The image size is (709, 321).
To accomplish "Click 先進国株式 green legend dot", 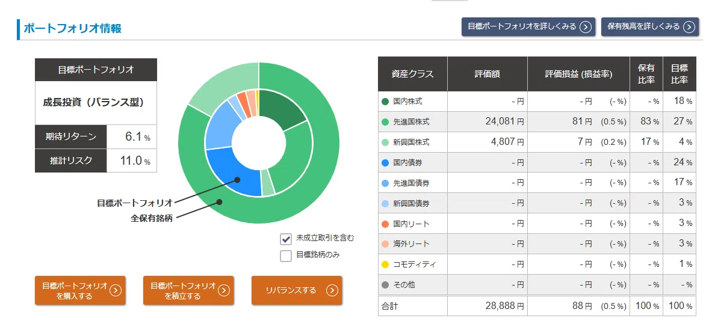I will 385,122.
